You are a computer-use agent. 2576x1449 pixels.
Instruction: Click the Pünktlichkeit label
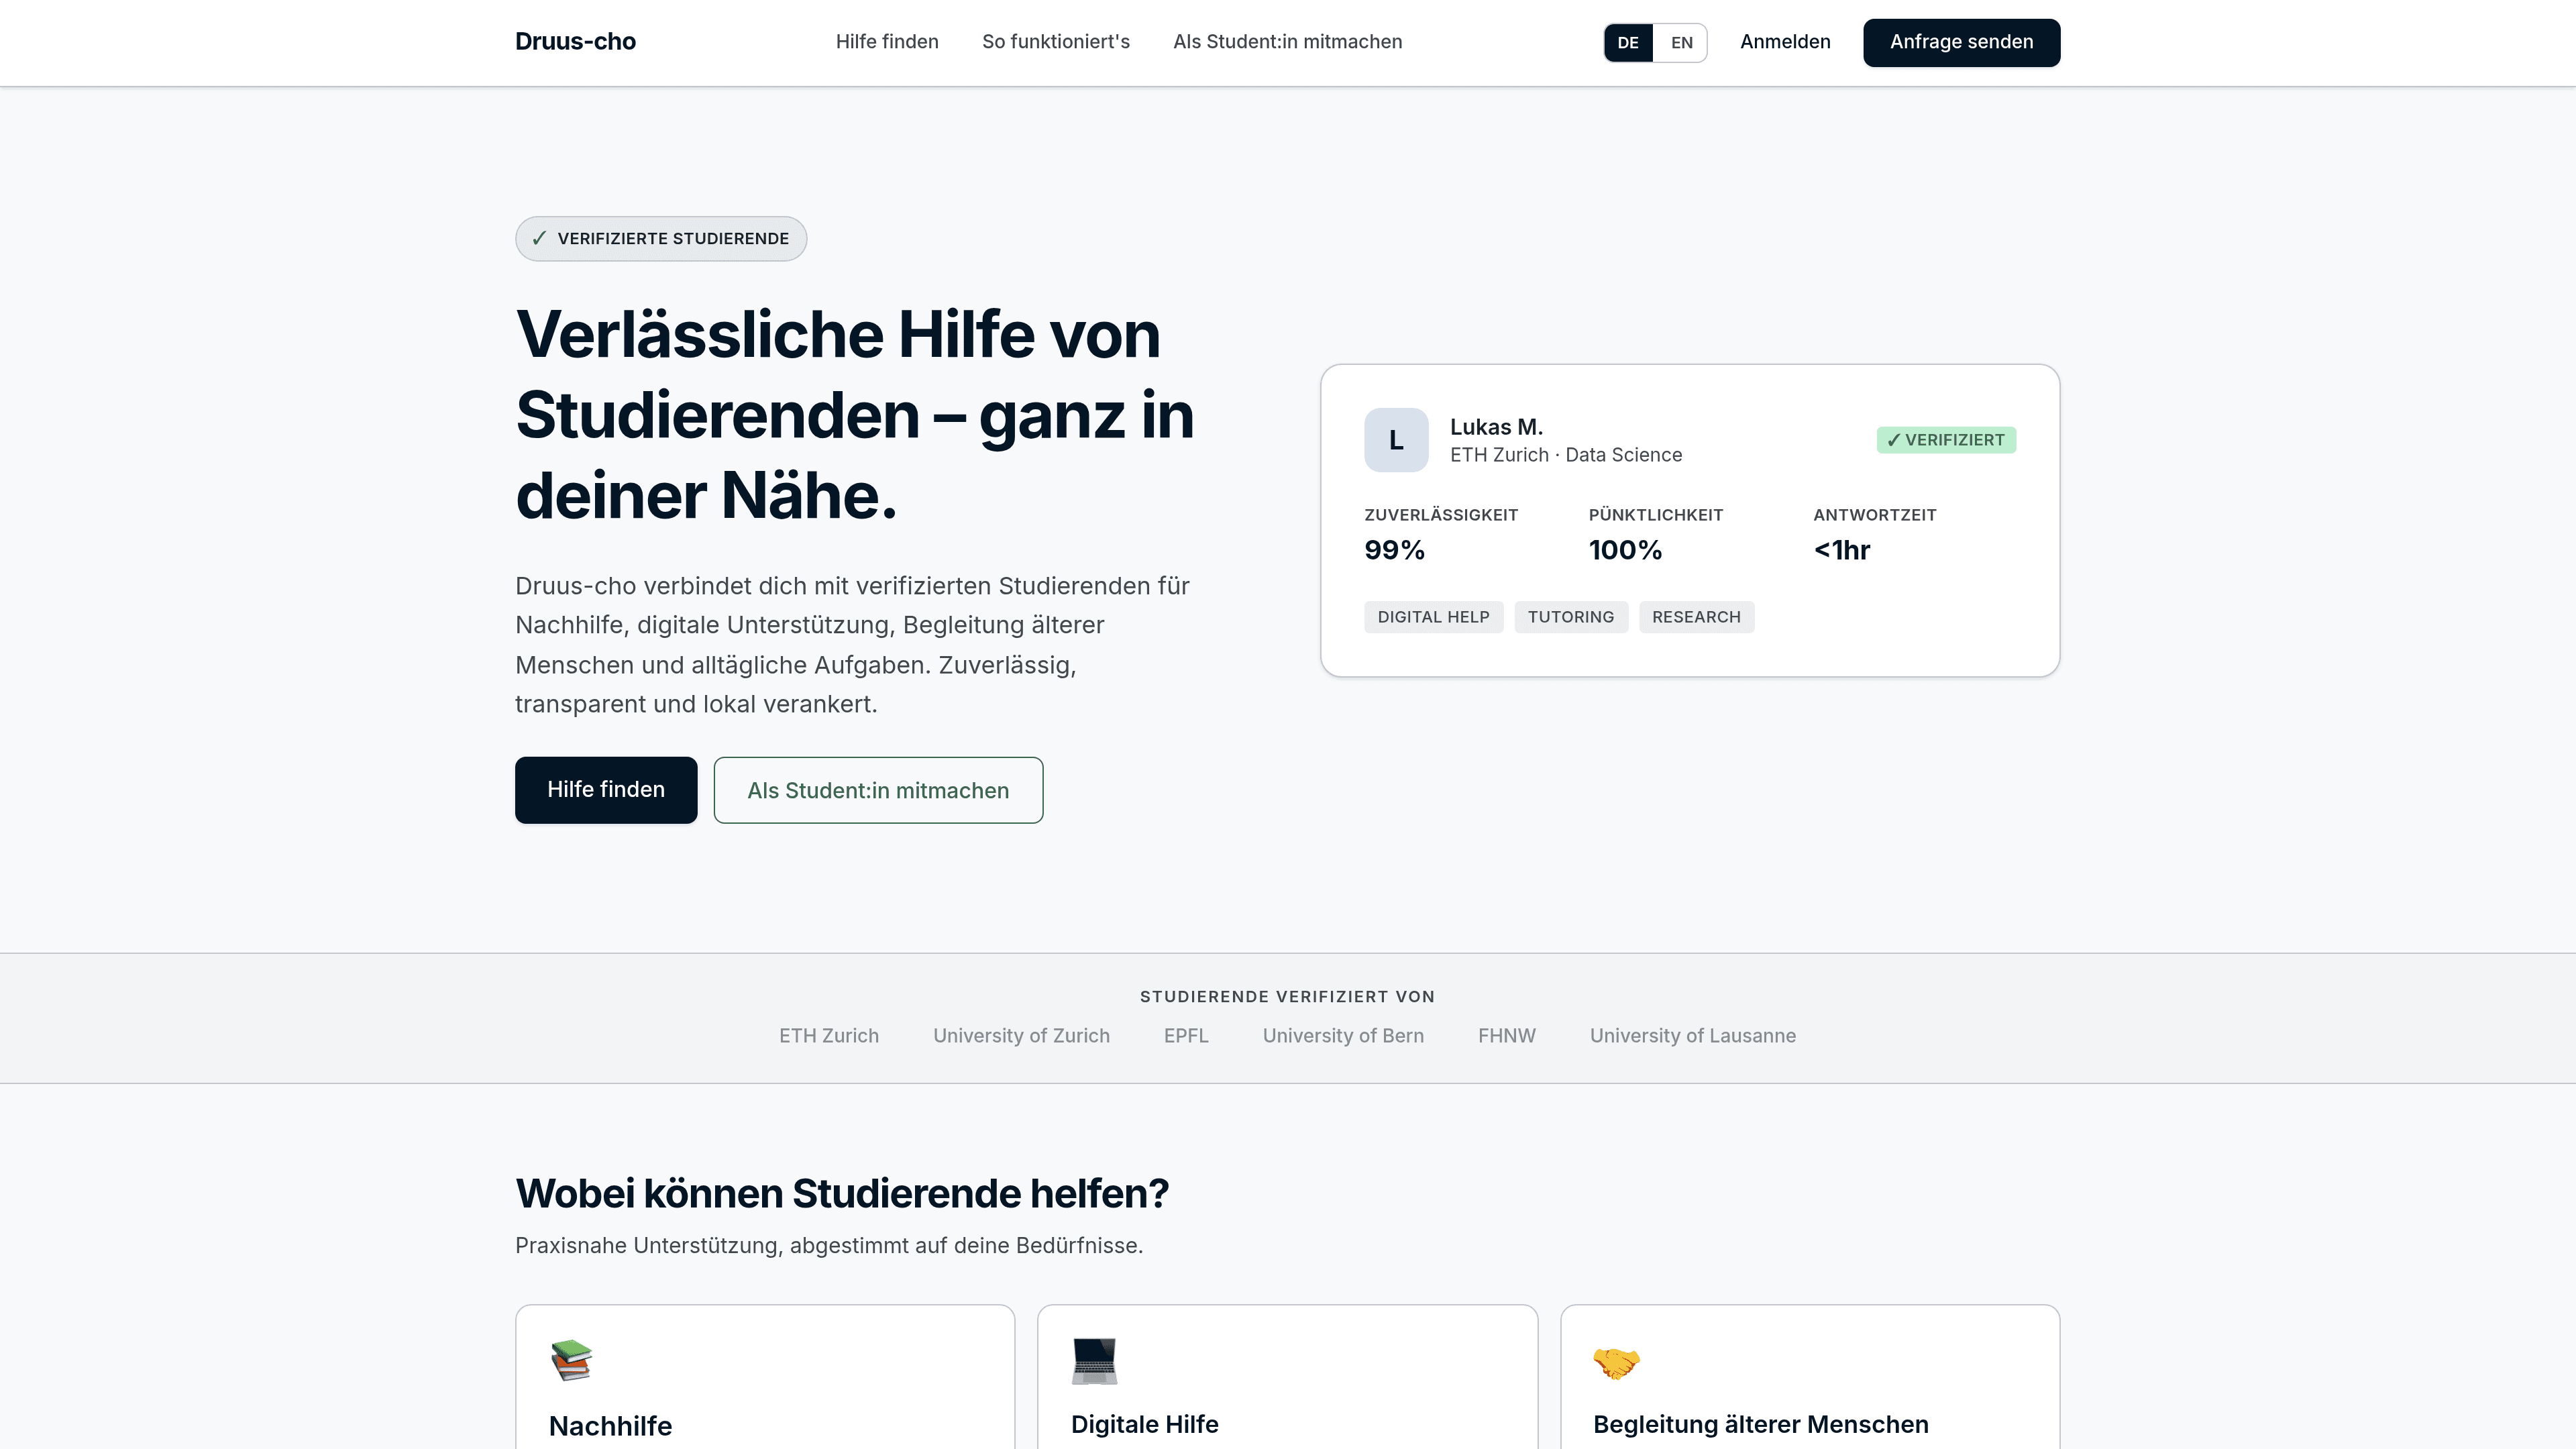[1656, 515]
